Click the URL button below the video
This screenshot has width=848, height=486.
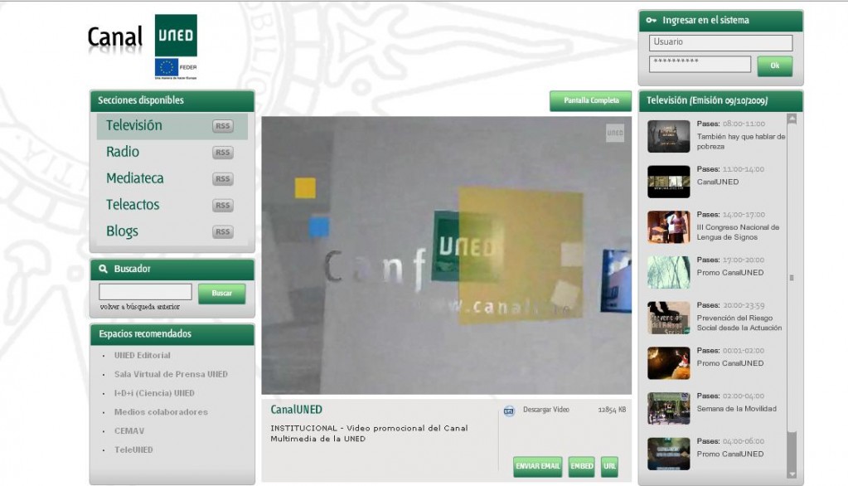coord(609,467)
